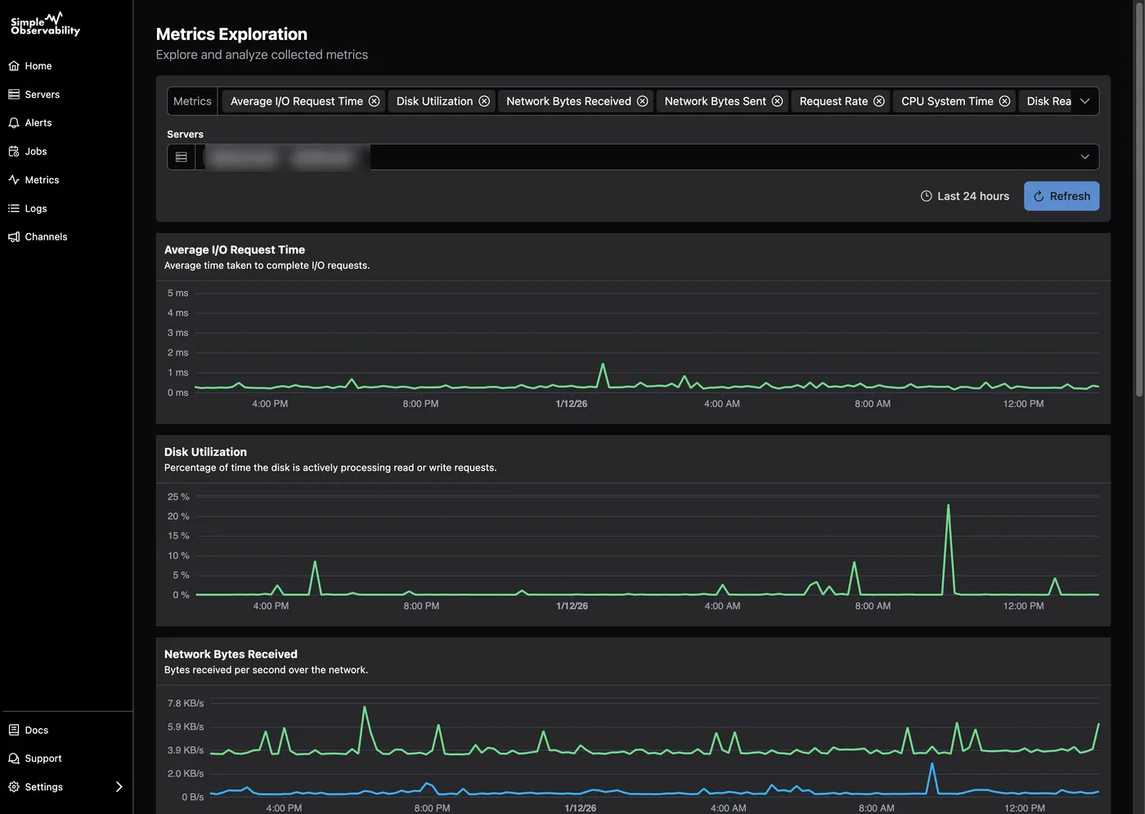Select the Servers icon in the sidebar
This screenshot has height=814, width=1145.
[x=13, y=94]
